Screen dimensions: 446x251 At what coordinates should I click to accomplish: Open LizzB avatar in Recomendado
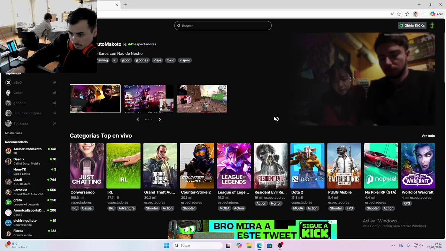pos(8,182)
